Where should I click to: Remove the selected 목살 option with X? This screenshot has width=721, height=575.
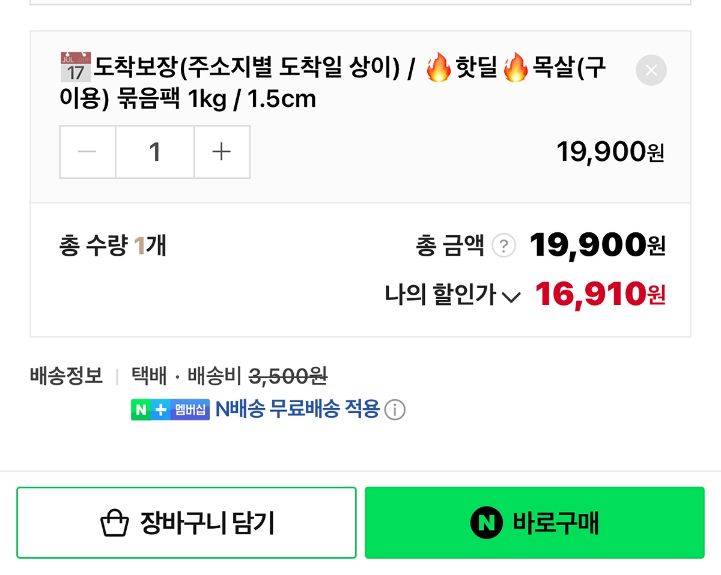click(x=651, y=70)
